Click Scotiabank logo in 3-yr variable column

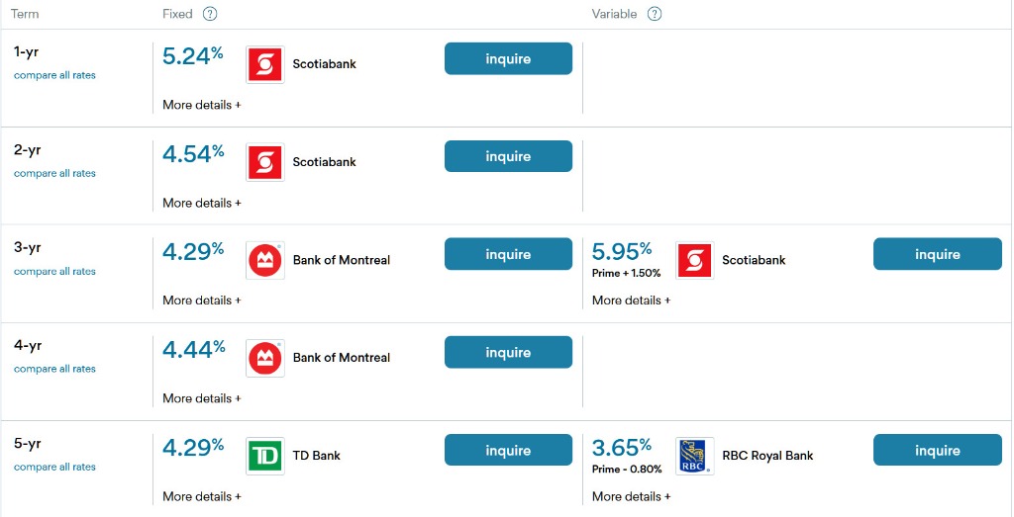tap(694, 260)
